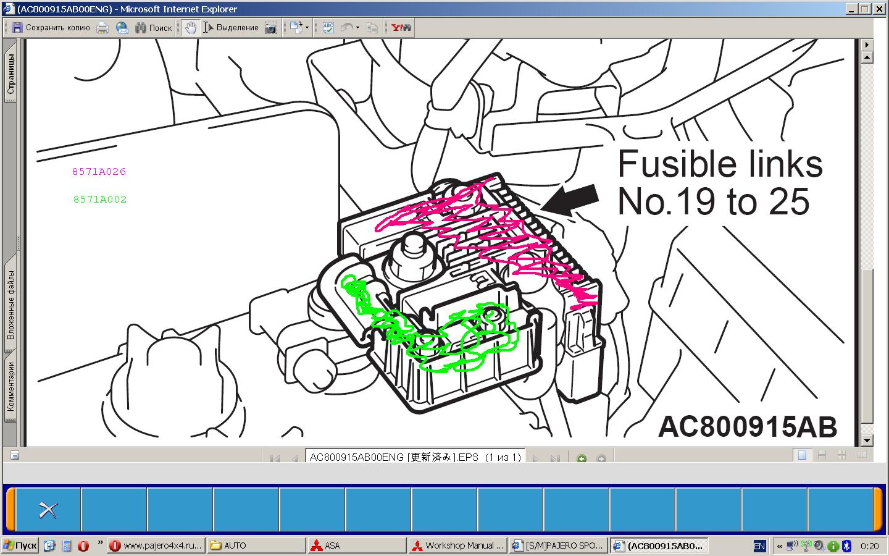This screenshot has width=889, height=556.
Task: Click the email globe icon
Action: [x=122, y=28]
